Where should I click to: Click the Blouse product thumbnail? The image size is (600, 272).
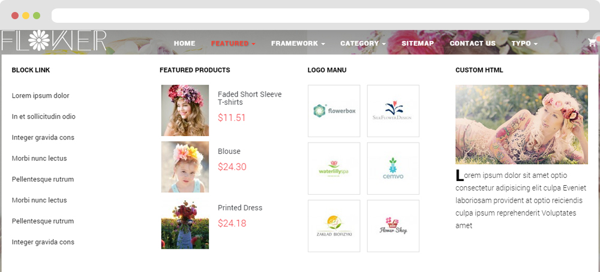[185, 167]
